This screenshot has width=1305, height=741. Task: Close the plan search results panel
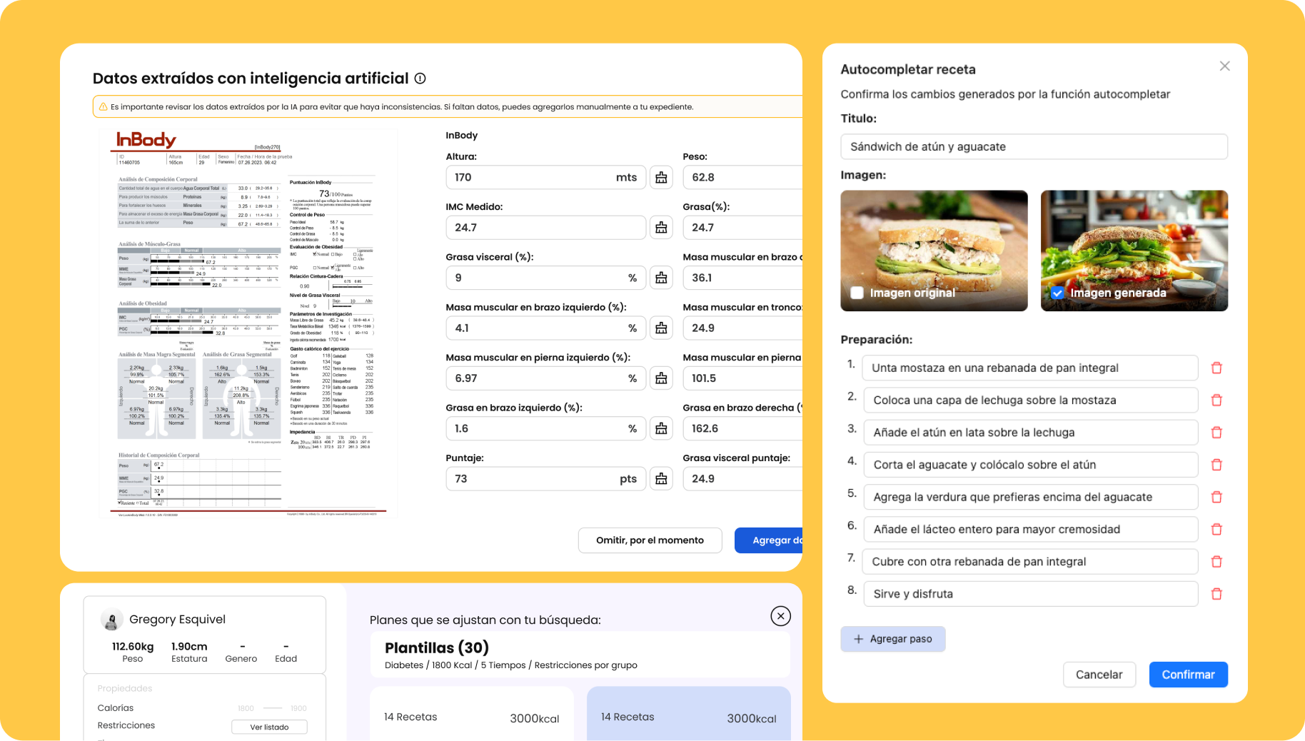click(x=780, y=616)
